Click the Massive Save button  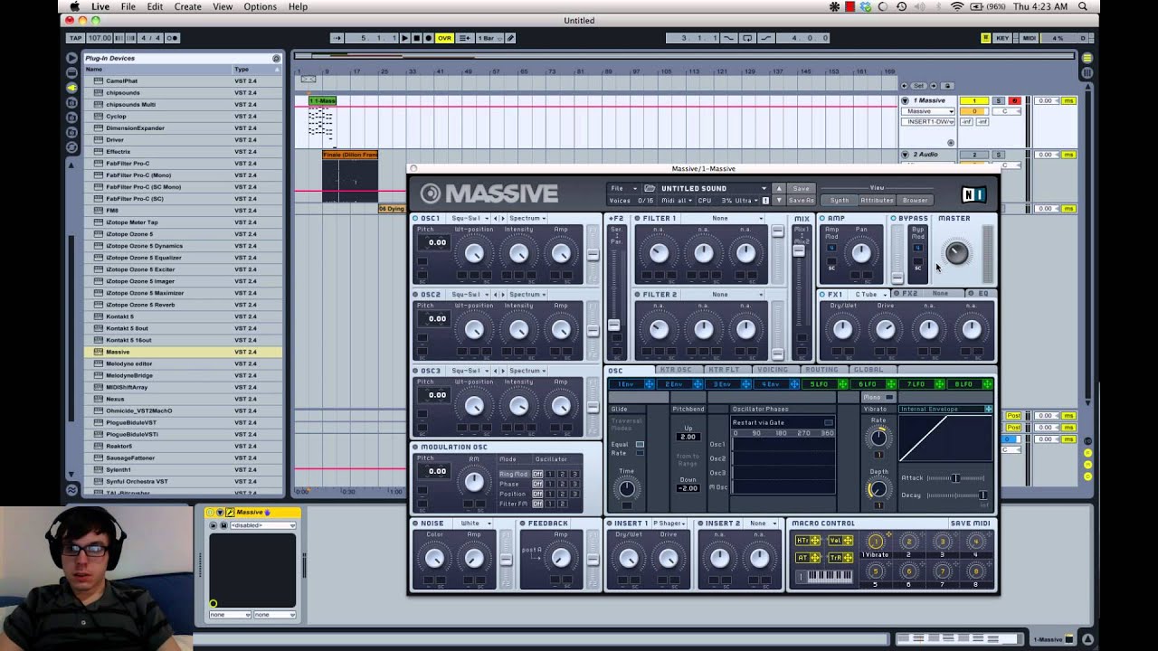coord(801,188)
